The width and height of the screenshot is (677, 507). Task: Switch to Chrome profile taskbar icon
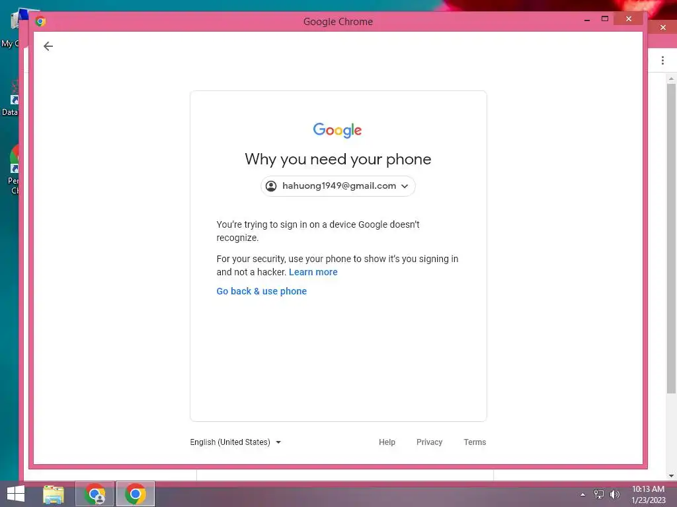click(95, 494)
